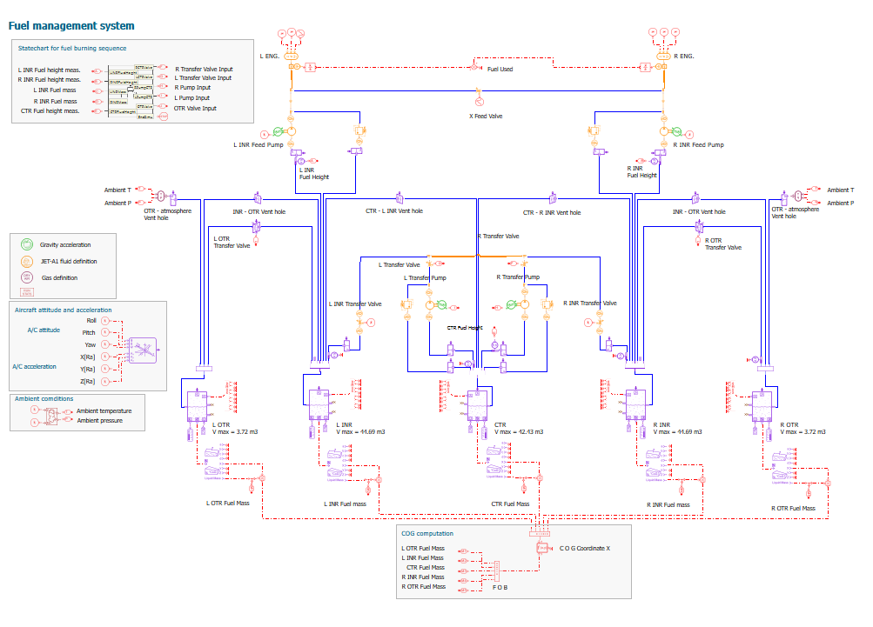Click the 'L INR Transfer Valve' label
Viewport: 873px width, 627px height.
pos(355,304)
